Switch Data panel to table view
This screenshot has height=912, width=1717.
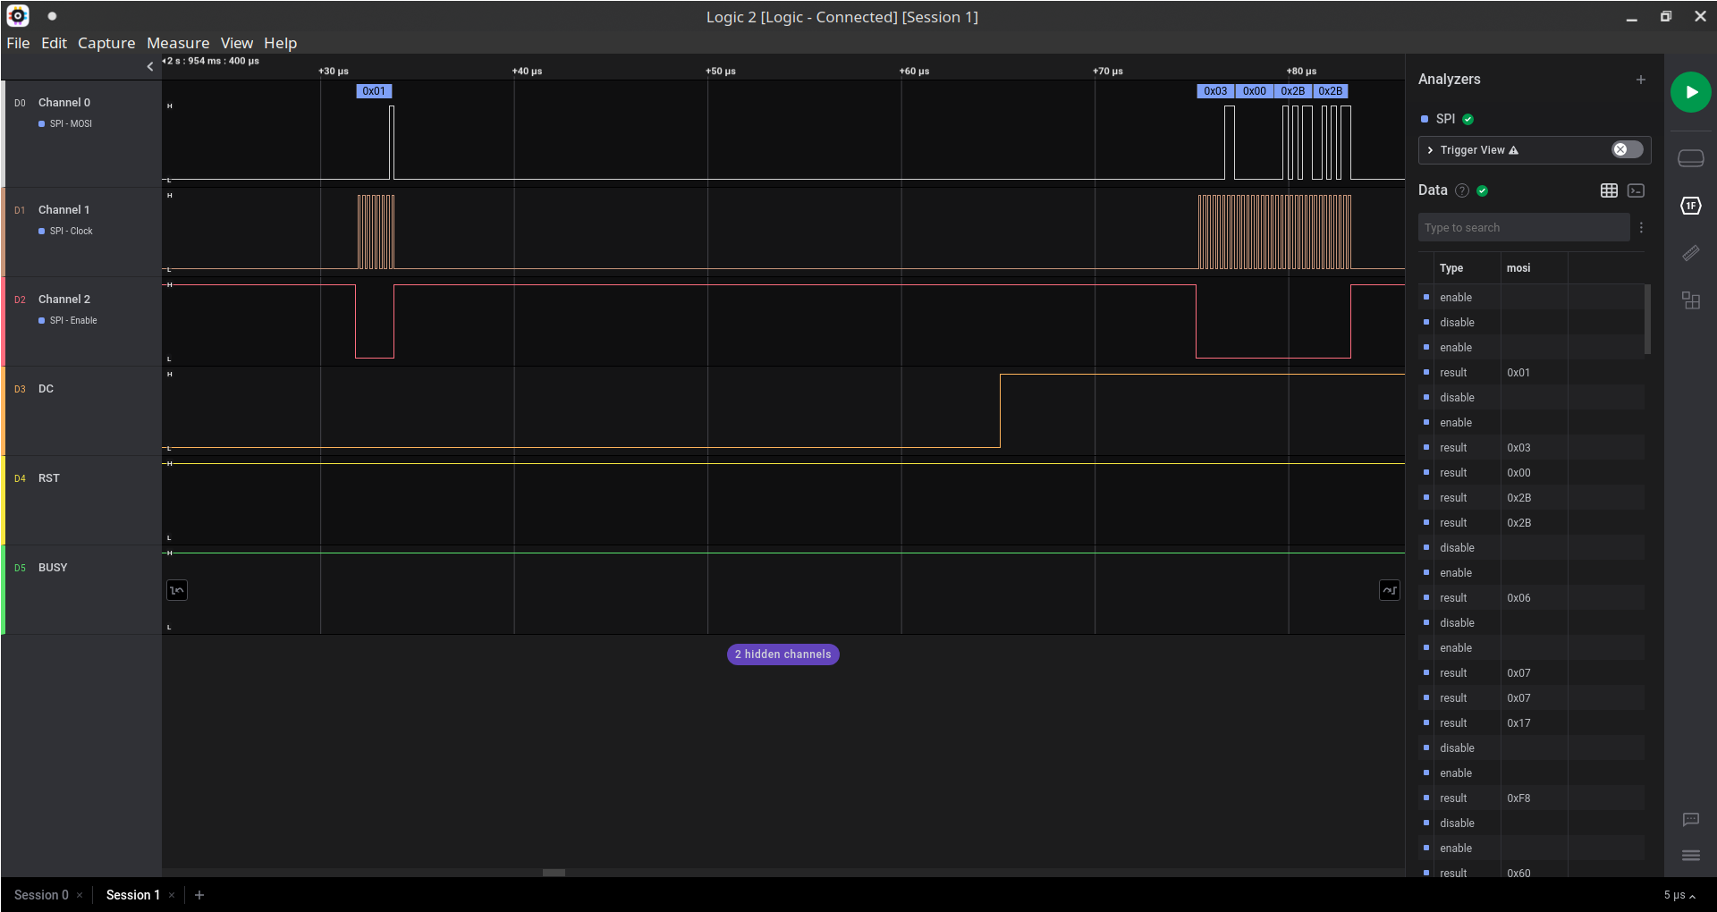click(x=1609, y=190)
